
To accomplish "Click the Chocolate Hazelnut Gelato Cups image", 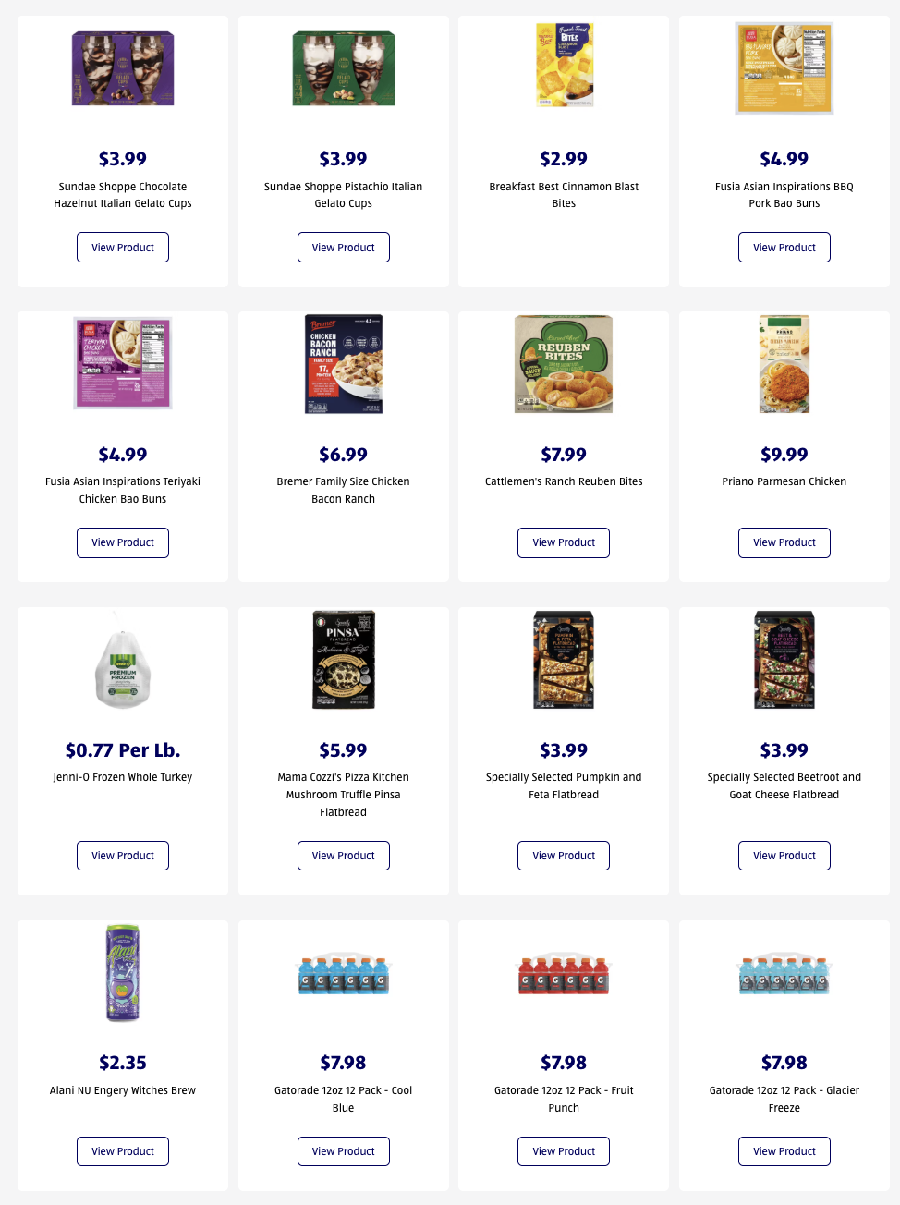I will point(123,68).
